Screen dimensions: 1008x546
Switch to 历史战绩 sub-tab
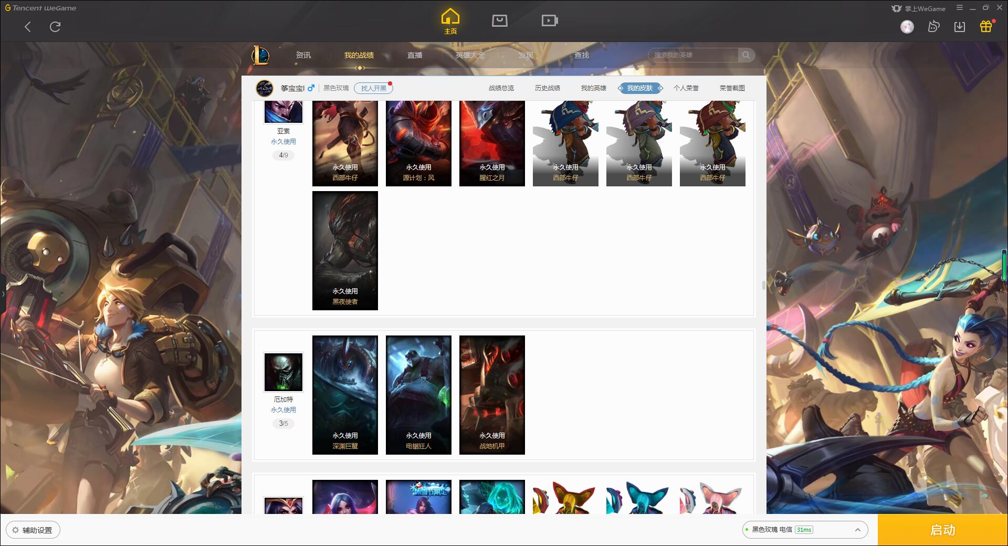[548, 88]
